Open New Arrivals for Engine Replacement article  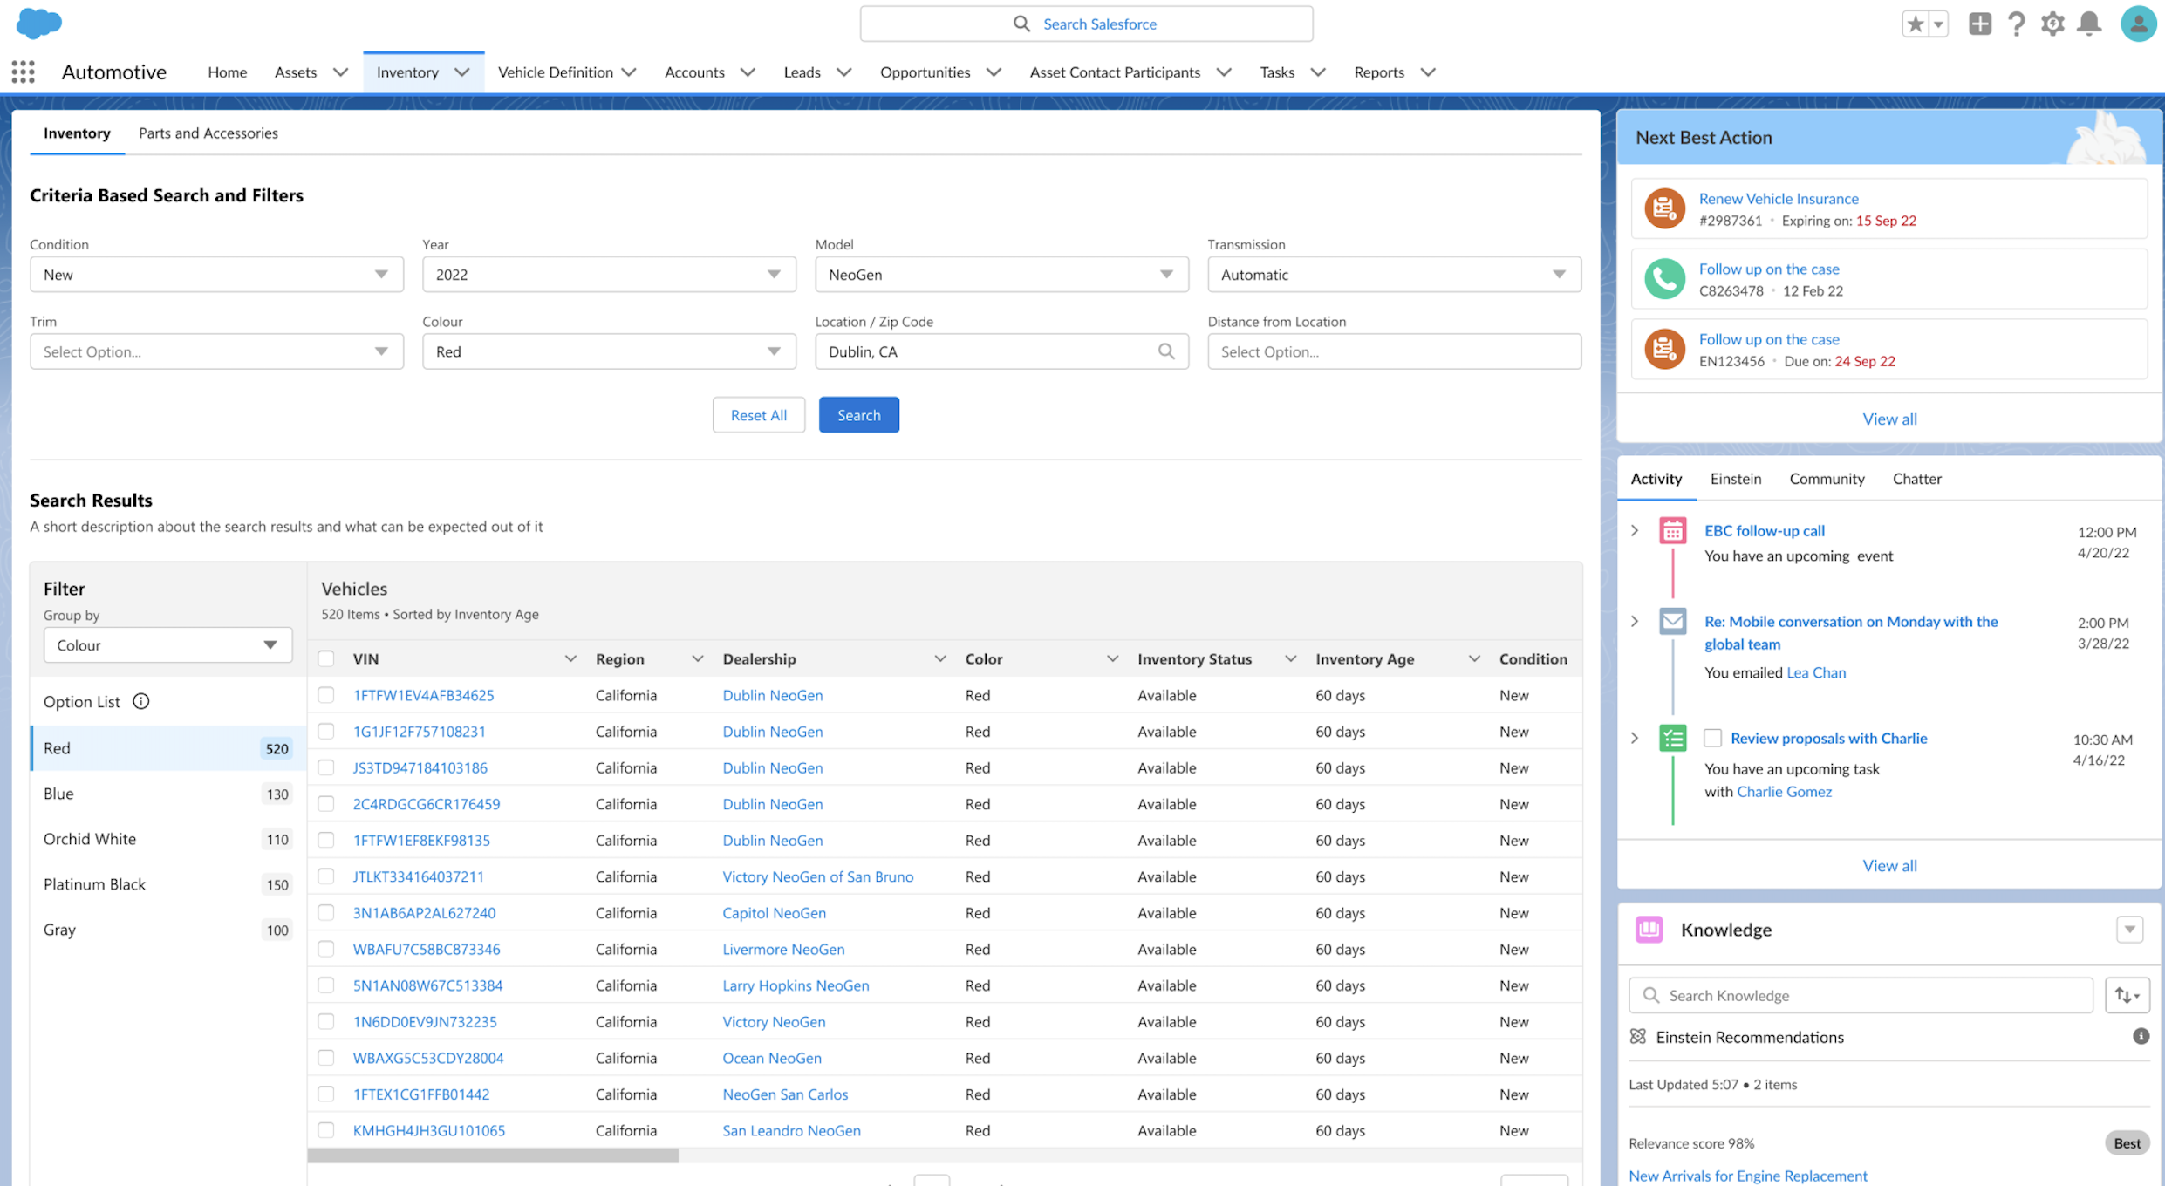pyautogui.click(x=1748, y=1176)
